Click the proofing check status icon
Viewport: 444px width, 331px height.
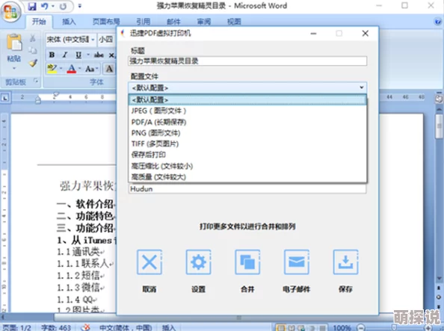pos(85,327)
